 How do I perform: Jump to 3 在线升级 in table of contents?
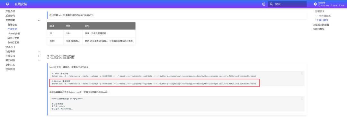coord(319,29)
